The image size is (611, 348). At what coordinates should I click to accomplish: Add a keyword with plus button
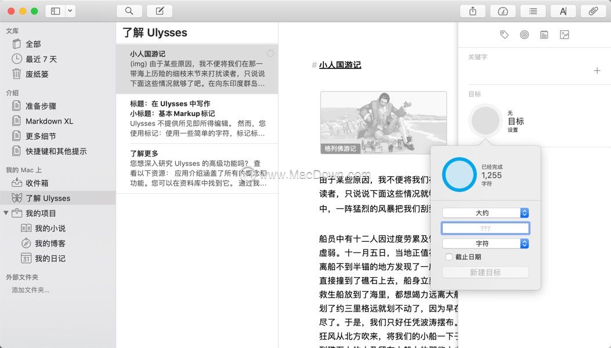597,71
